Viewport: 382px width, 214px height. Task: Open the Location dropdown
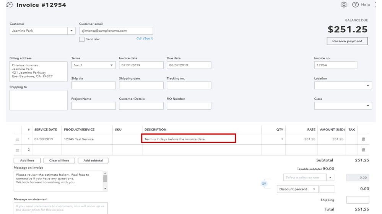pos(368,86)
